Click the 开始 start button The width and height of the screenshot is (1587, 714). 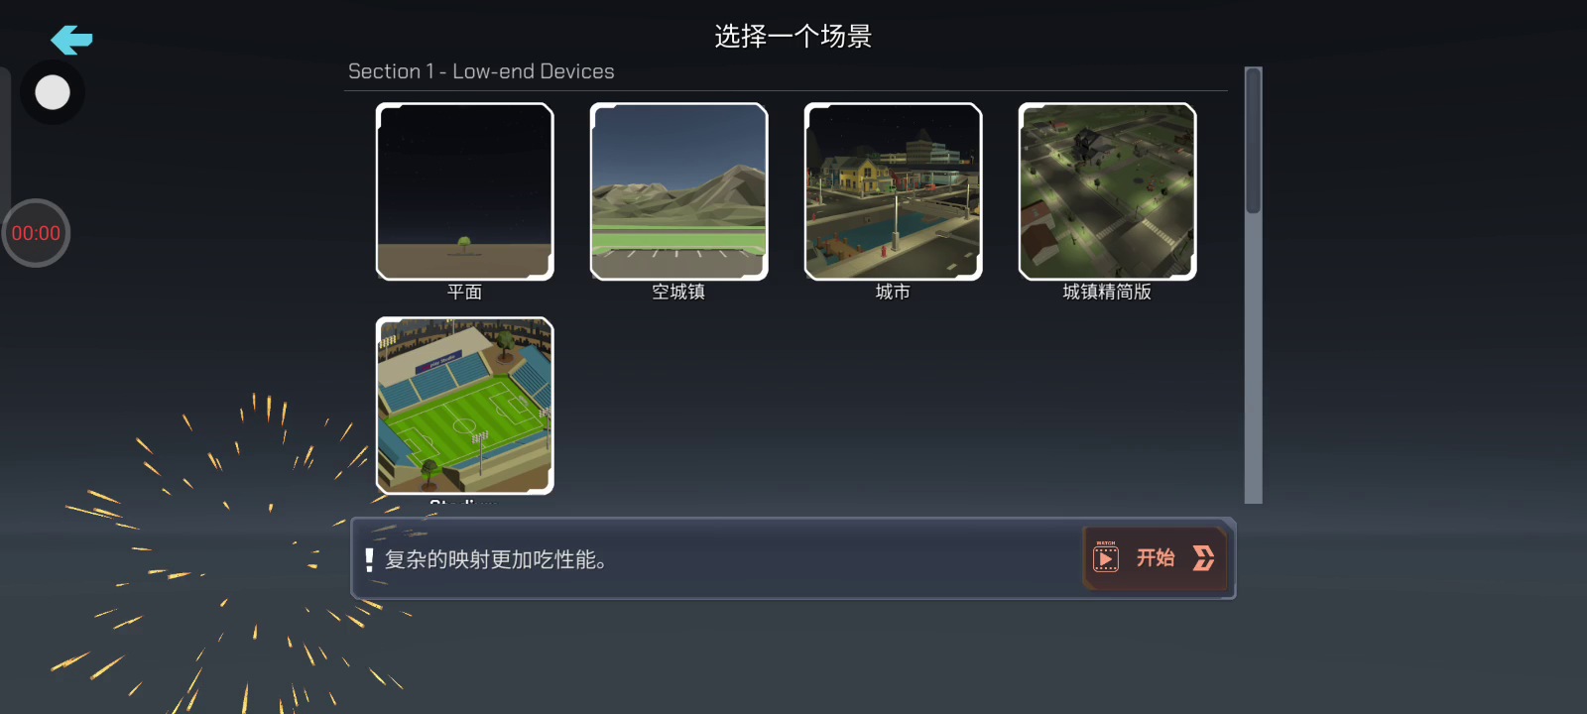point(1156,558)
